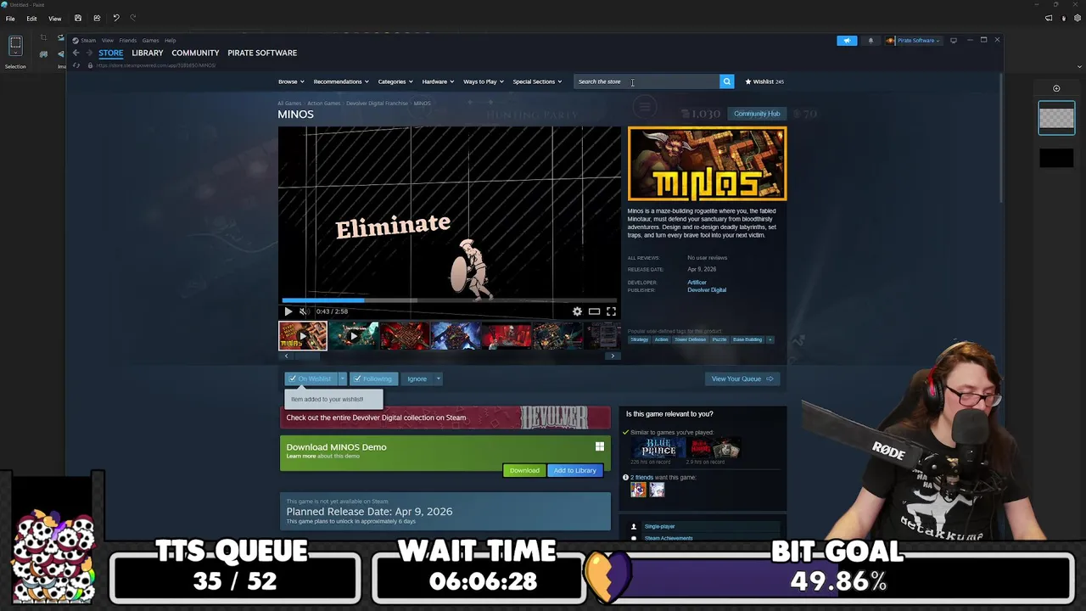Click the Steam back navigation arrow
This screenshot has width=1086, height=611.
click(x=76, y=53)
